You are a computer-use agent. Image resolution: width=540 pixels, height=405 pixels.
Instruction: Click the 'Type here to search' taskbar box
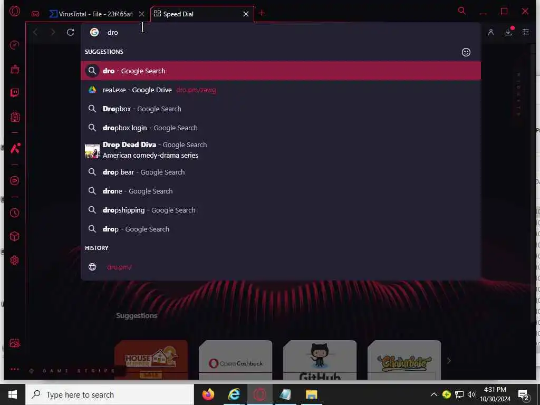click(110, 394)
